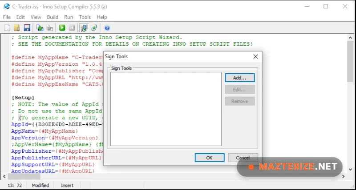Close the Sign Tools dialog with X
This screenshot has height=190, width=356.
[255, 56]
